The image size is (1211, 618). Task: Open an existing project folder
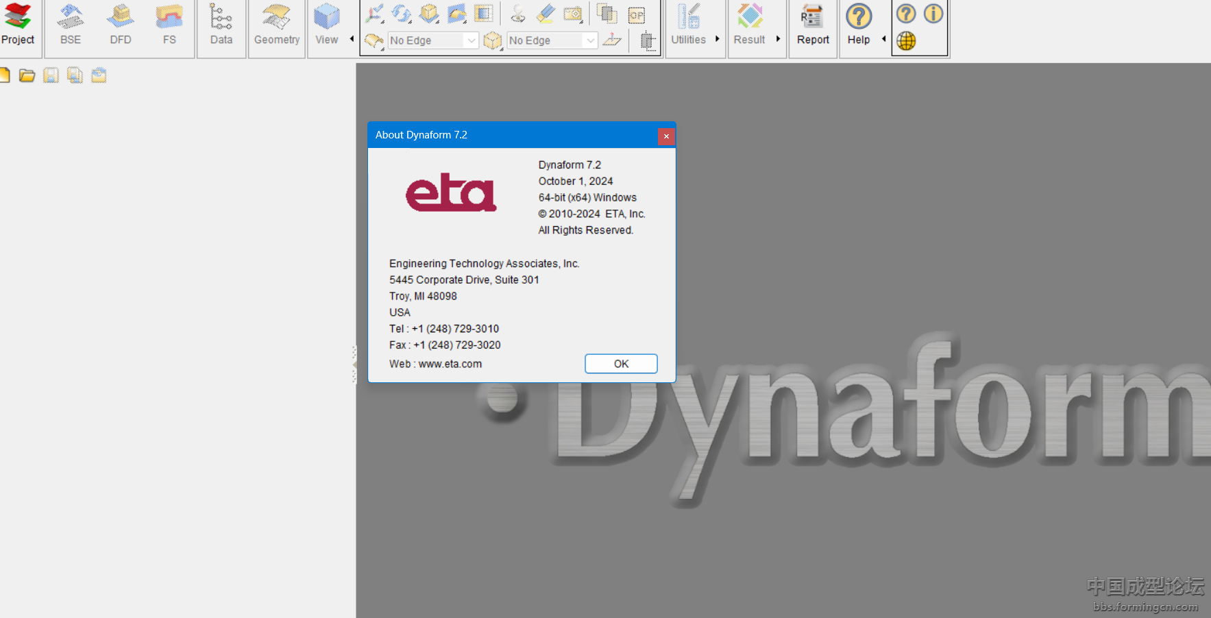coord(27,75)
